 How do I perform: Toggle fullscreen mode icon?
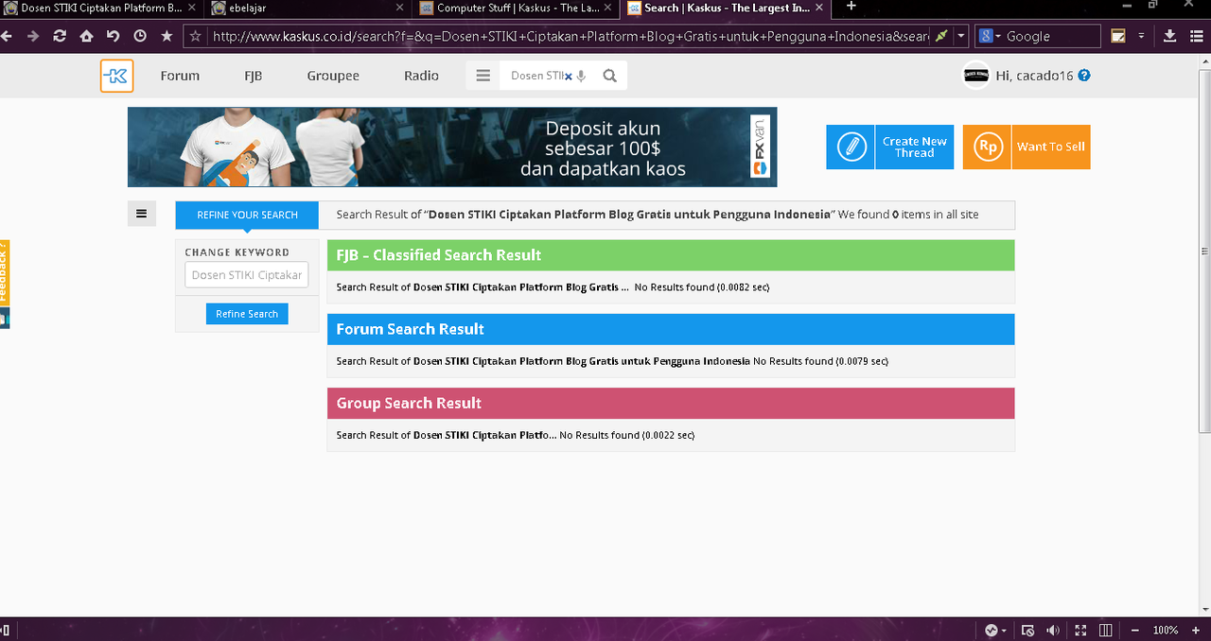1079,630
